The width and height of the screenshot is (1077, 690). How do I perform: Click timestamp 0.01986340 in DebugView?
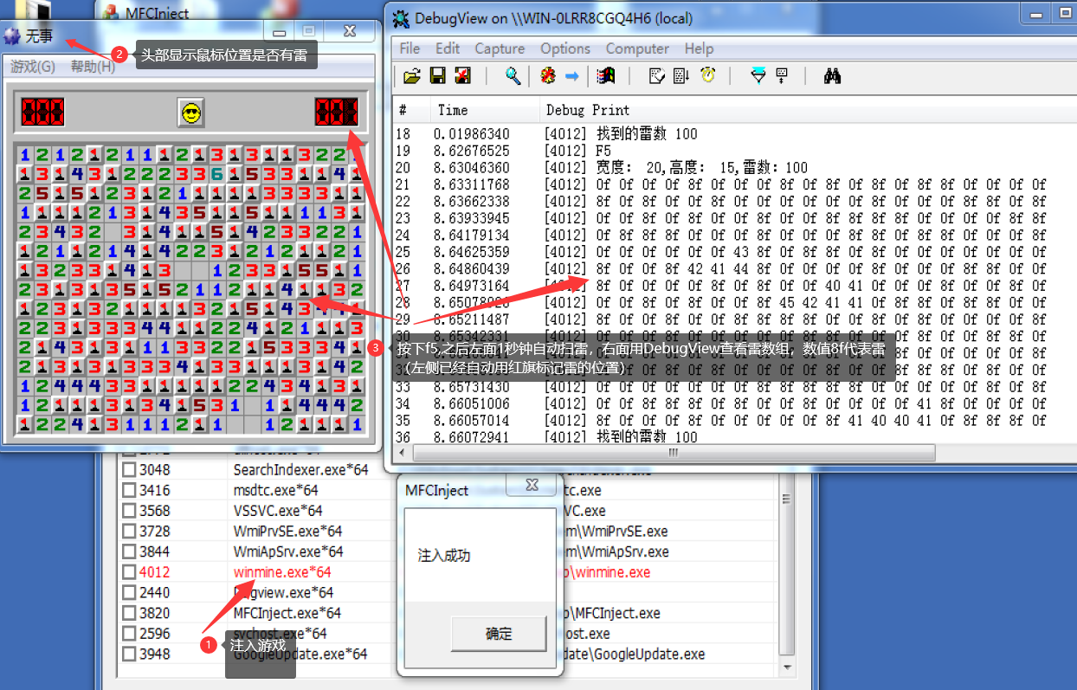[x=472, y=134]
